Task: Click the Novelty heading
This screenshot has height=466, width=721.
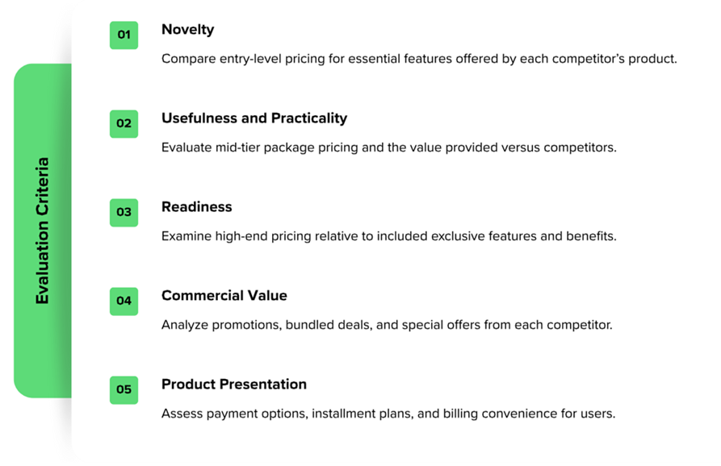Action: tap(187, 30)
